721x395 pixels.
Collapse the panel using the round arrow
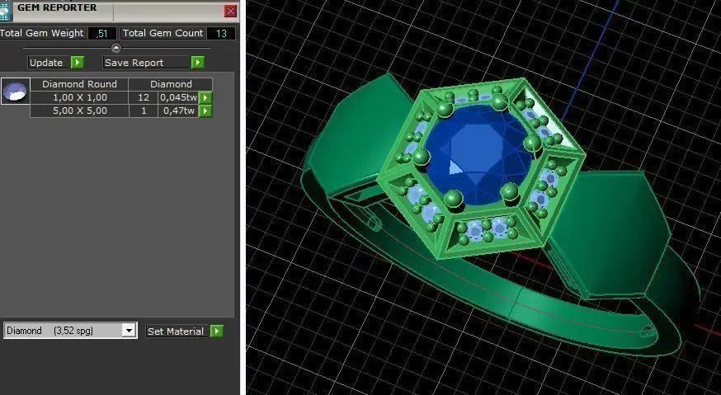pos(116,48)
